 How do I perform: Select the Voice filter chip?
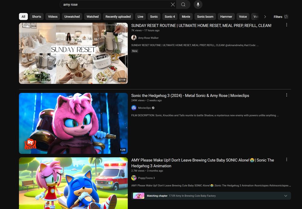pos(243,17)
